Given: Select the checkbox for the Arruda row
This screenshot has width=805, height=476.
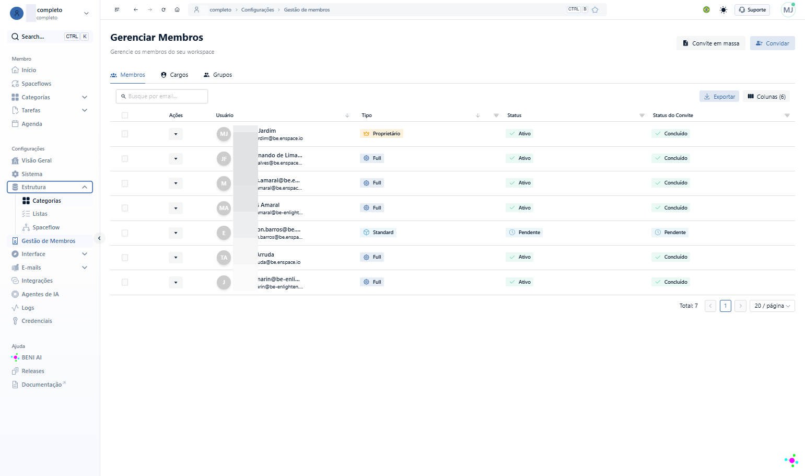Looking at the screenshot, I should 125,258.
